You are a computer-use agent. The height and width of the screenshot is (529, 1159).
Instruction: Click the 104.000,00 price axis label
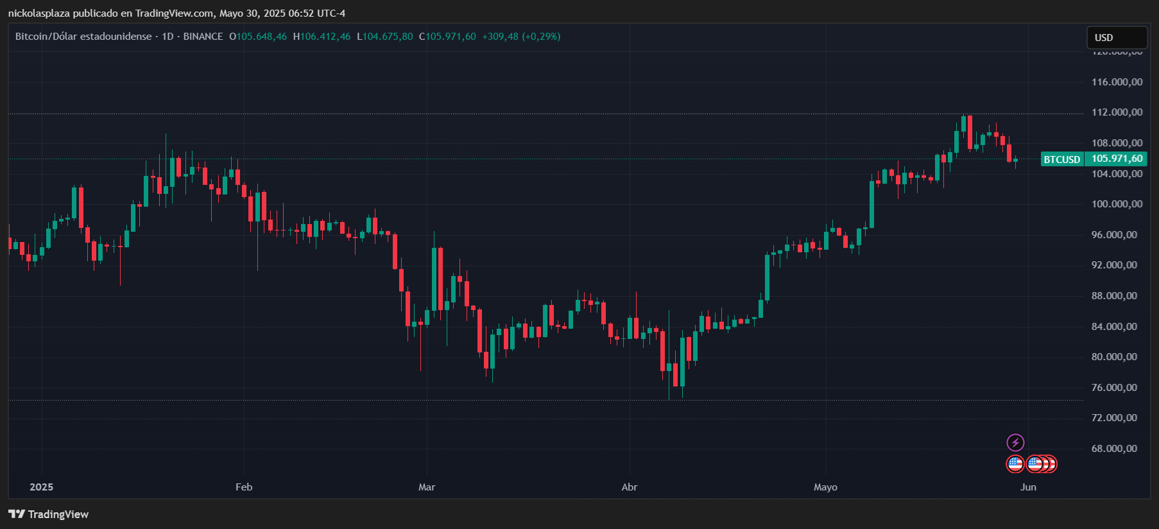point(1117,174)
